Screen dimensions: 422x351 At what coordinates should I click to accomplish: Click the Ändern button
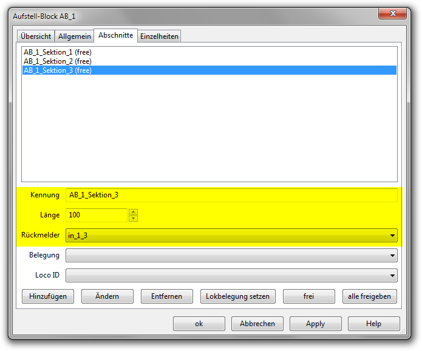tap(107, 296)
